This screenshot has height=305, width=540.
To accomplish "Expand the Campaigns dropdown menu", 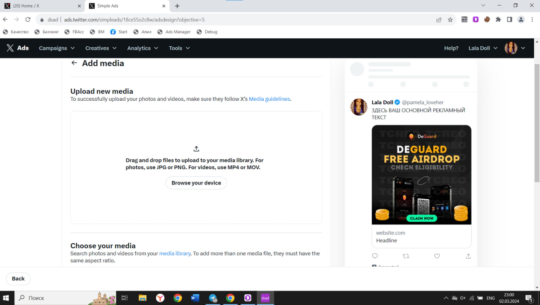I will coord(56,48).
